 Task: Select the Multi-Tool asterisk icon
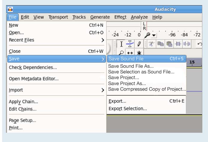[139, 53]
